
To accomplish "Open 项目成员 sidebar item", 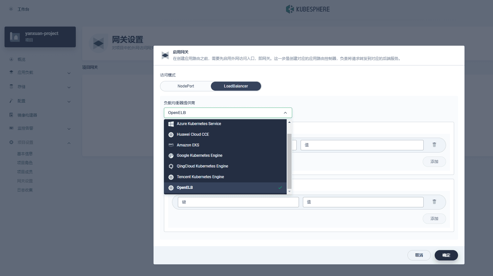I will [25, 172].
